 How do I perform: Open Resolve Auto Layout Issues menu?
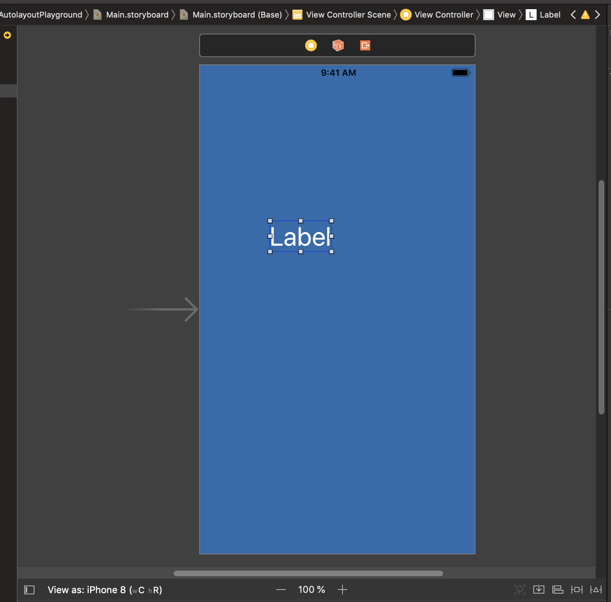point(596,590)
